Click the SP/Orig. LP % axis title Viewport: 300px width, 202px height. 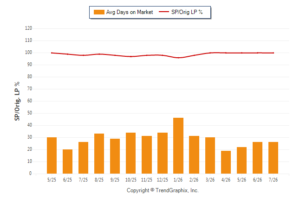coord(17,101)
